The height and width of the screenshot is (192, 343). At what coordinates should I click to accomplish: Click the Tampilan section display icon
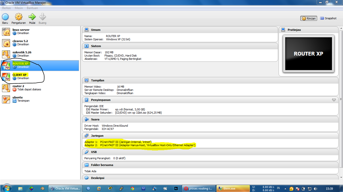click(x=86, y=80)
